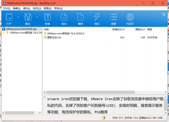Sort by 名称 column header
Image resolution: width=169 pixels, height=122 pixels.
point(46,29)
